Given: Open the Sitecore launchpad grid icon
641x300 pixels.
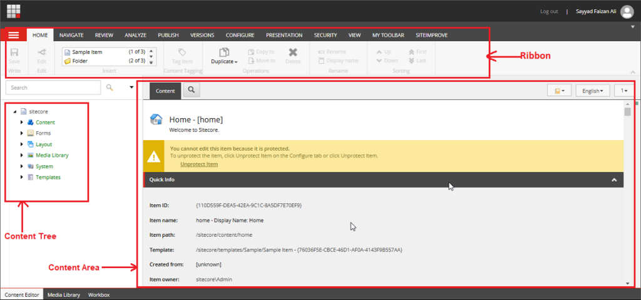Looking at the screenshot, I should 14,11.
